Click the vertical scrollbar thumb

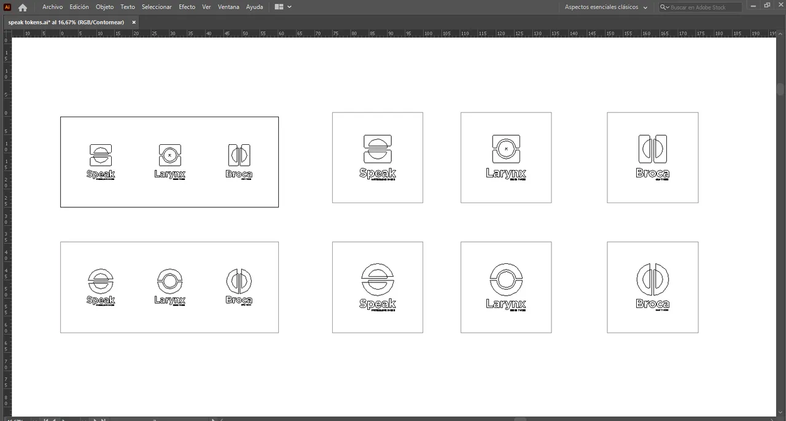(781, 89)
